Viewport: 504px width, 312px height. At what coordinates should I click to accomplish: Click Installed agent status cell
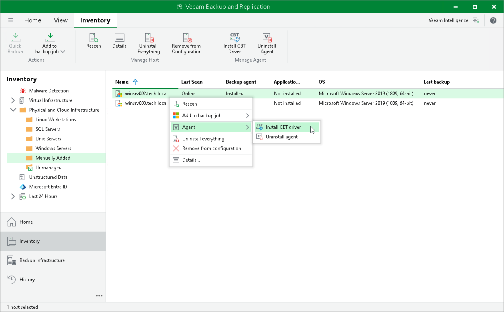pos(234,94)
